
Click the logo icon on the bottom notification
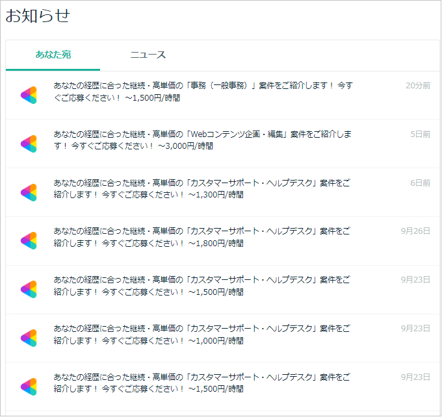(x=29, y=386)
